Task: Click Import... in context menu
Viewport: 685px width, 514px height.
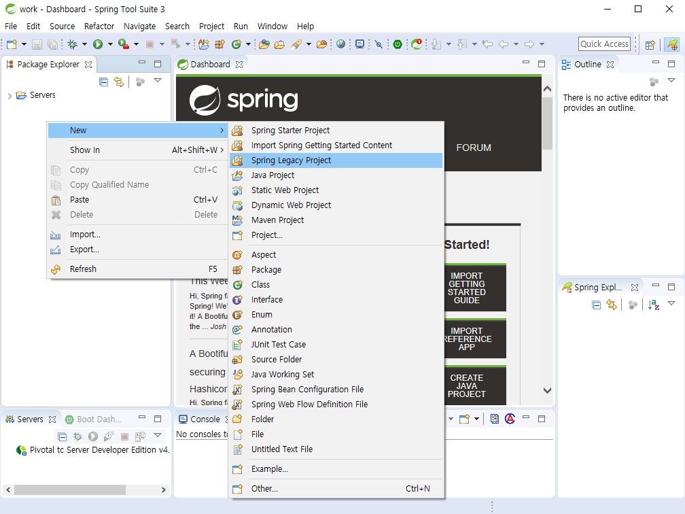Action: pos(137,235)
